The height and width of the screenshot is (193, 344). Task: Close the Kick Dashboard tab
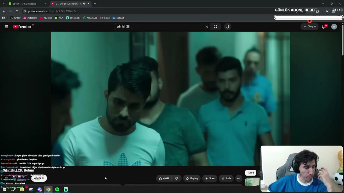(x=46, y=4)
